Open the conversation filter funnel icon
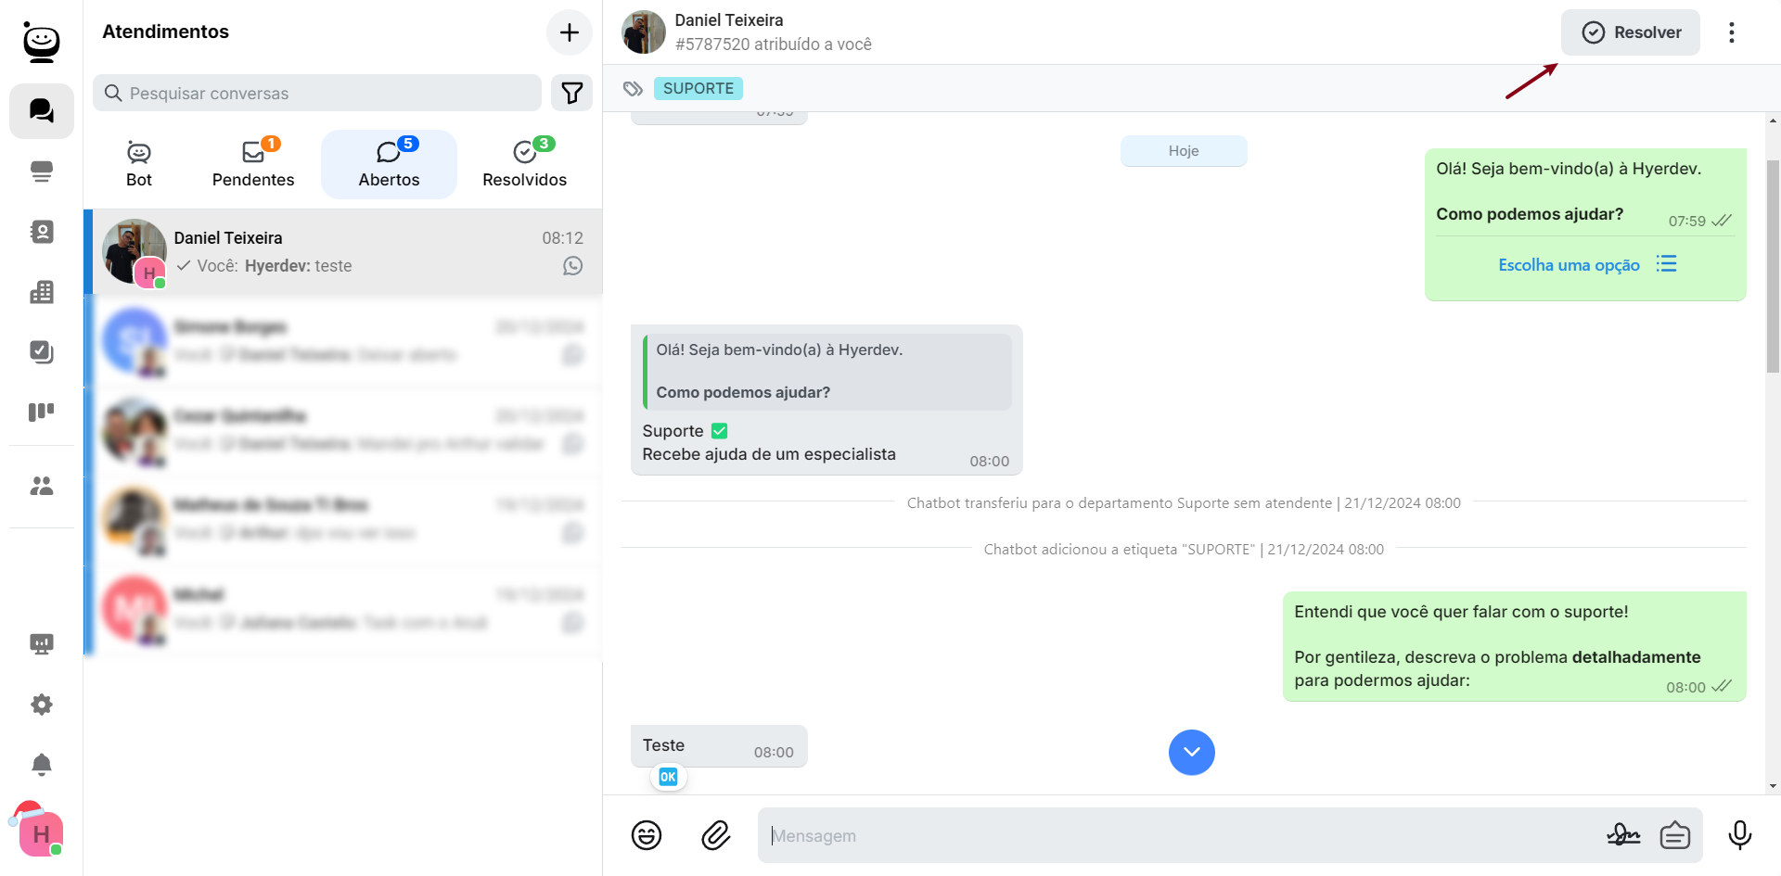The height and width of the screenshot is (876, 1781). click(x=571, y=93)
